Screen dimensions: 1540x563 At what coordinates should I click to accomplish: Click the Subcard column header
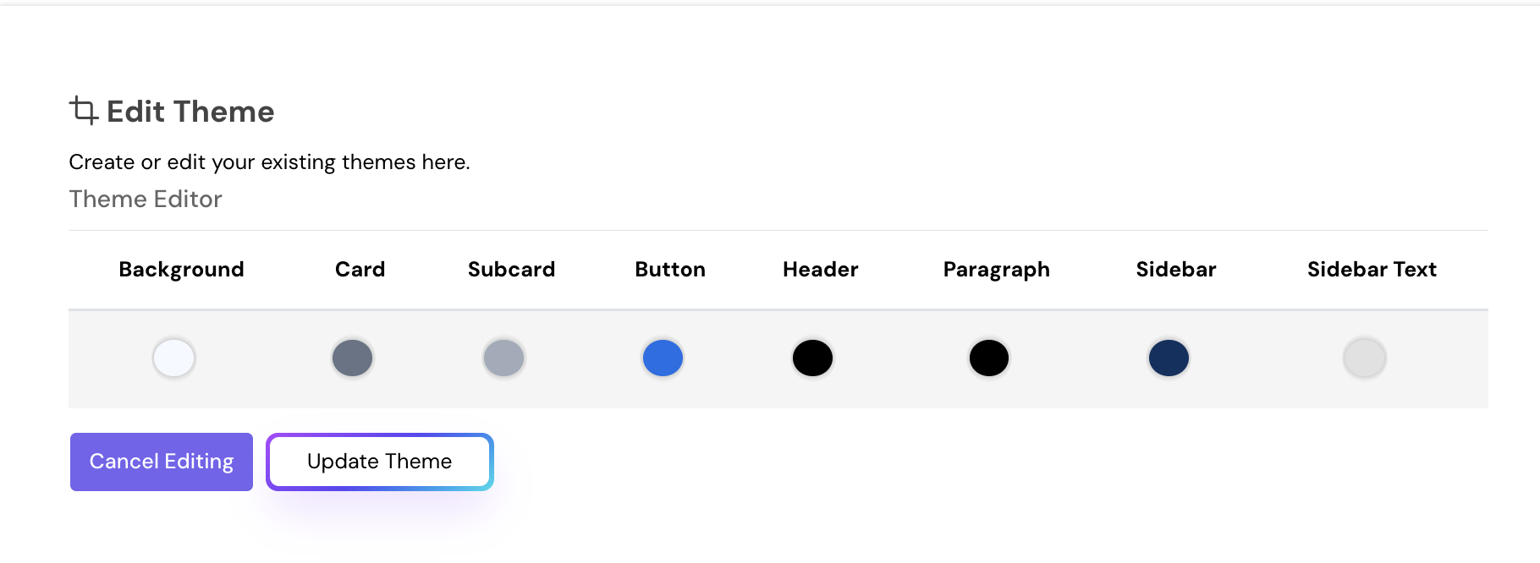(x=511, y=269)
